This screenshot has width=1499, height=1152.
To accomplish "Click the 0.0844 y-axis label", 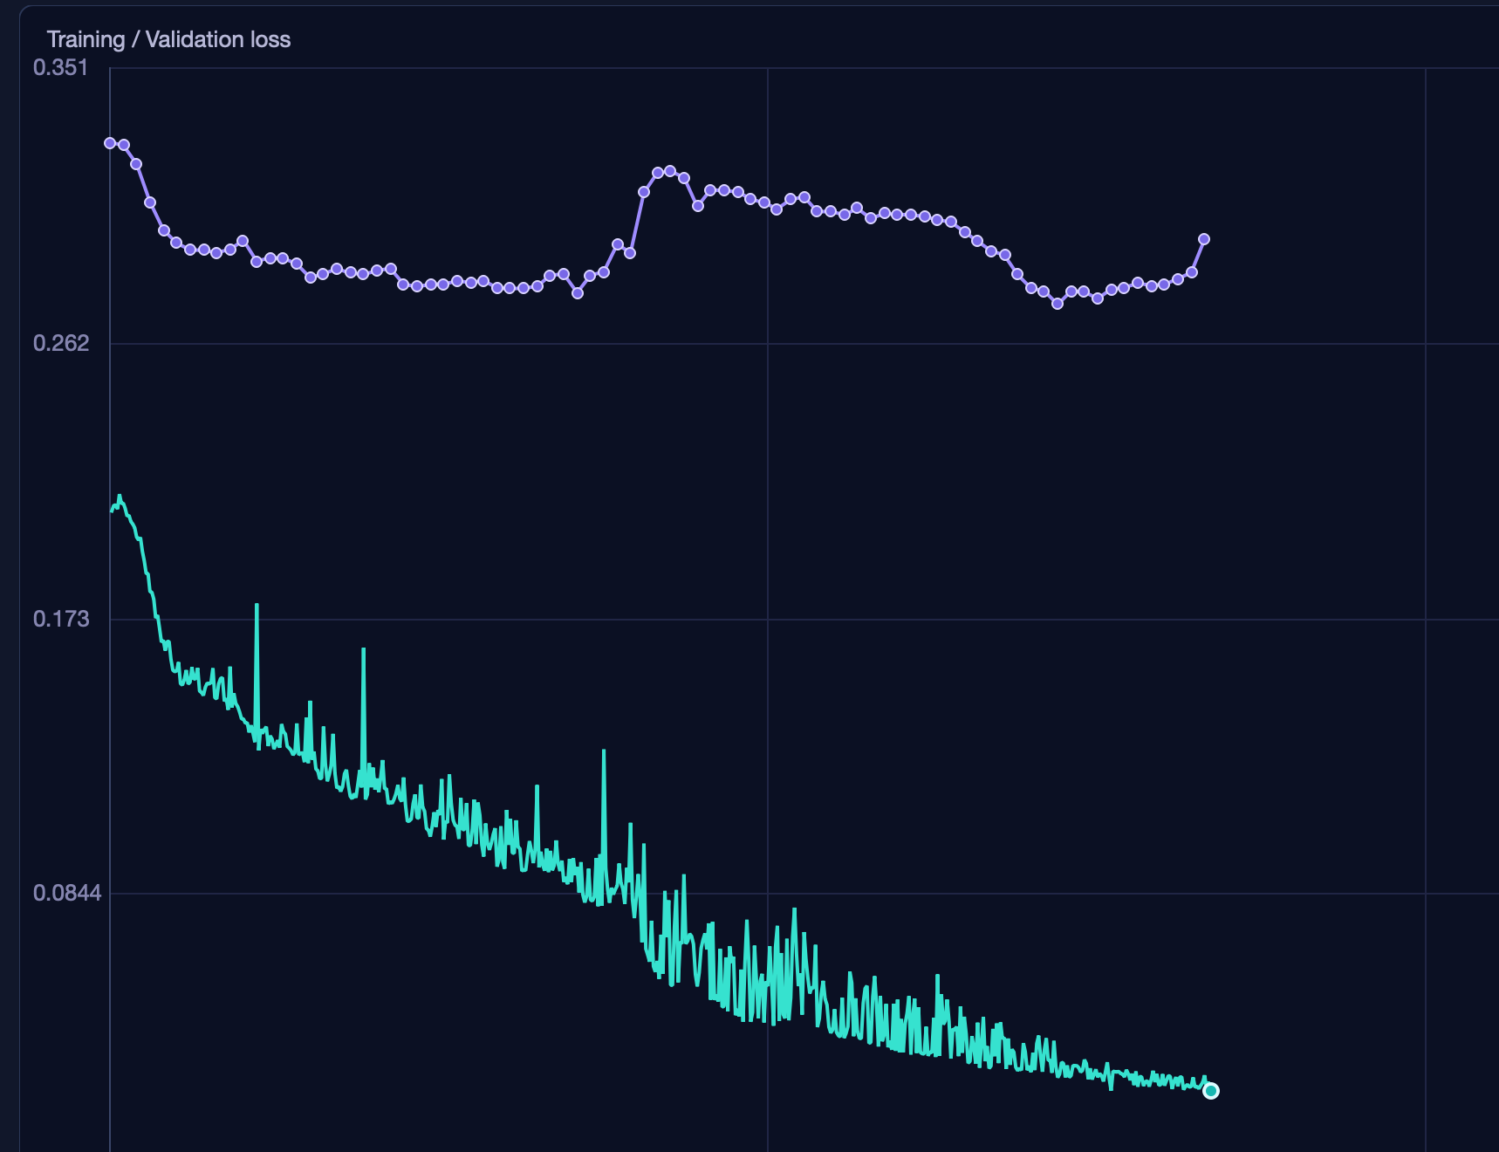I will tap(67, 893).
